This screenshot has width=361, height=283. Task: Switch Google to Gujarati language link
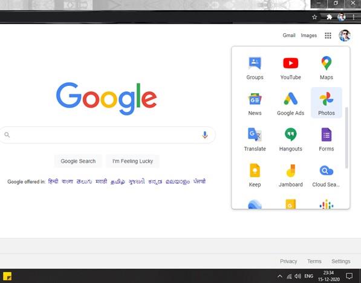[137, 181]
